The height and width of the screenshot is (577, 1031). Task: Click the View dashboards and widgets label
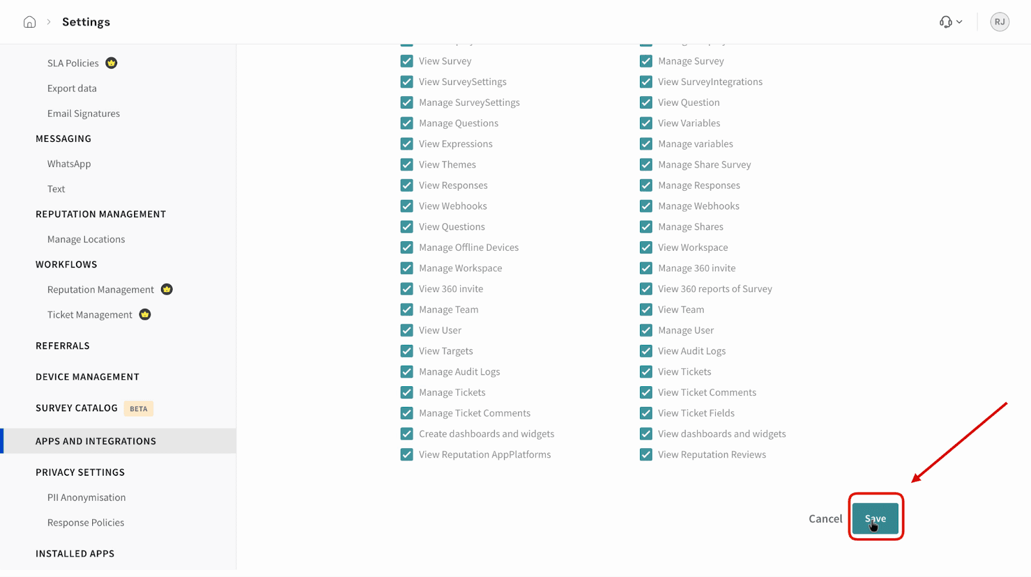pos(722,434)
